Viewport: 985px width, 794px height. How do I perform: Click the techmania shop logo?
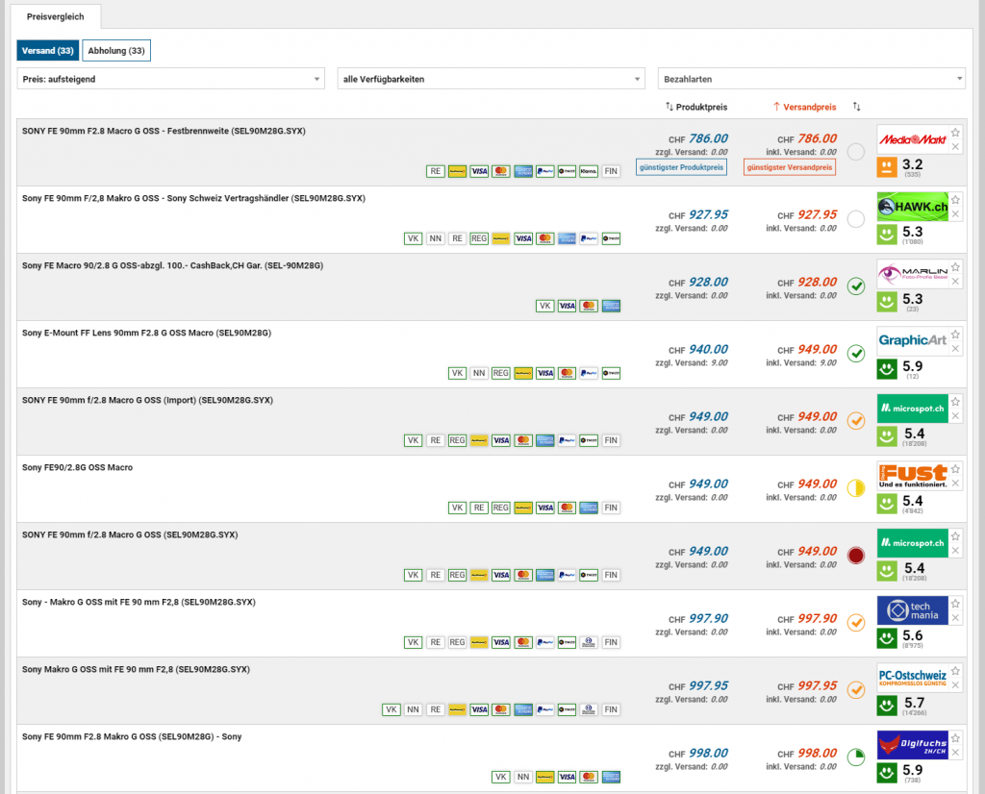pos(912,610)
